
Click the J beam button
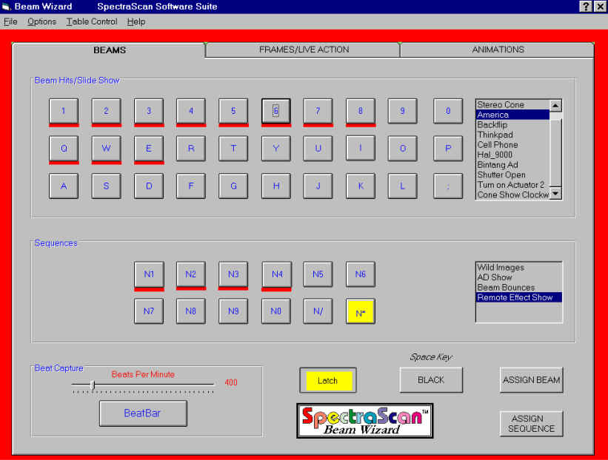coord(318,186)
